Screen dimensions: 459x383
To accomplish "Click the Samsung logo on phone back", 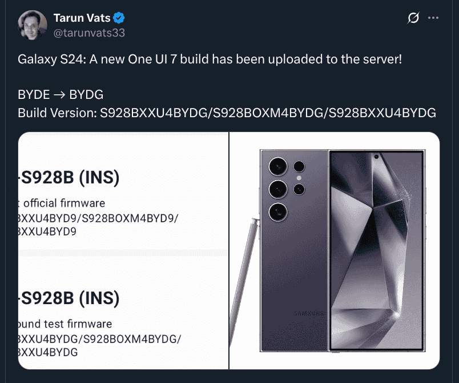I will [309, 313].
